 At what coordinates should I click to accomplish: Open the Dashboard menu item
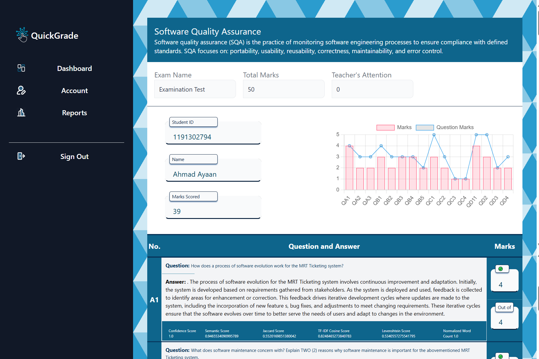pos(75,69)
